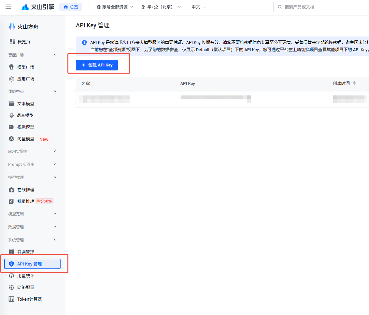
Task: Open the hamburger menu icon
Action: pos(8,7)
